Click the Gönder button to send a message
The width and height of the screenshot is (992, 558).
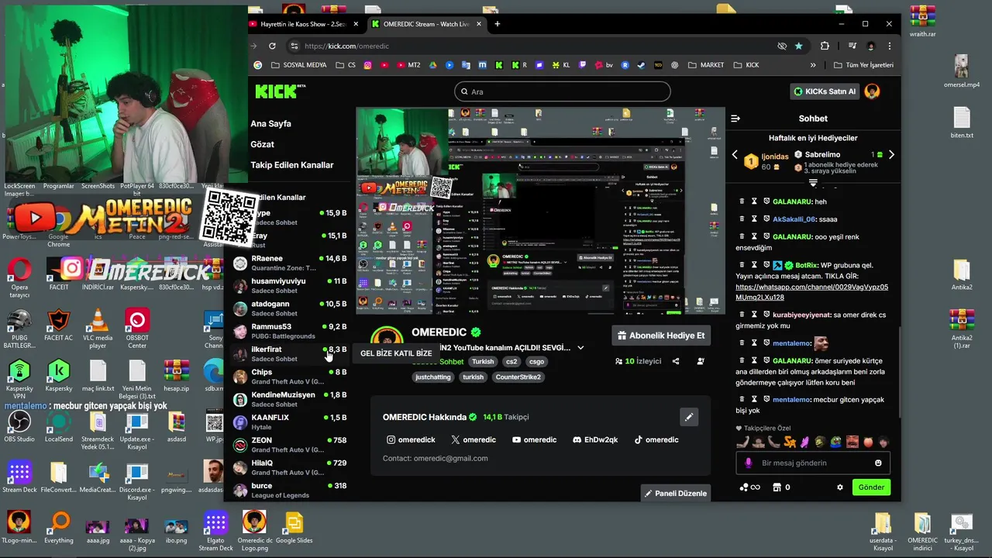pyautogui.click(x=871, y=487)
